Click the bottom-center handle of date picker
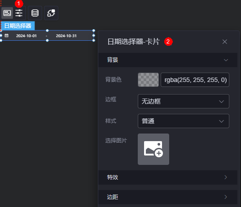This screenshot has width=241, height=207. [x=47, y=40]
